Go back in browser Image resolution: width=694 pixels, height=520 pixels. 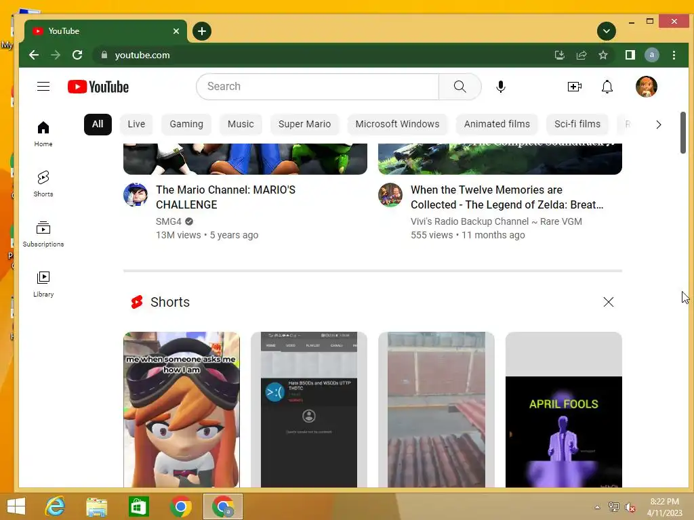(x=34, y=55)
